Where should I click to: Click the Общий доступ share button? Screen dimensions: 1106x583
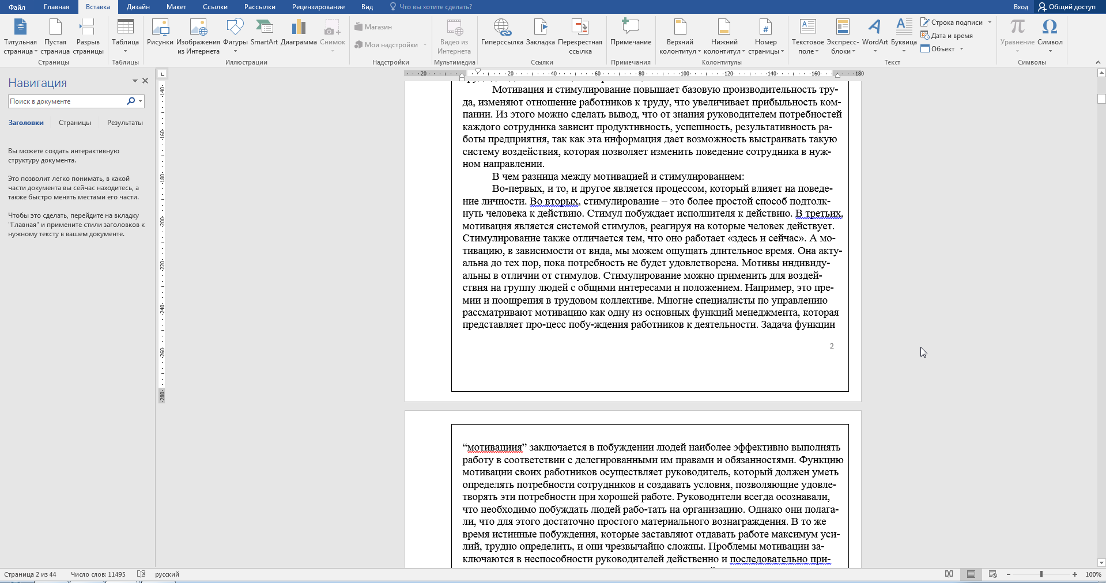point(1067,7)
